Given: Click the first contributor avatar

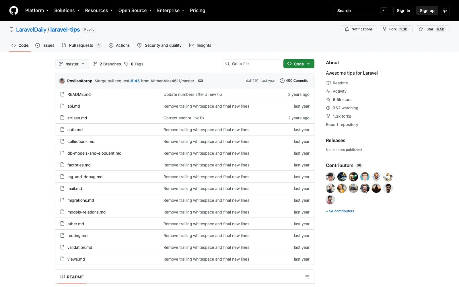Looking at the screenshot, I should pyautogui.click(x=330, y=177).
